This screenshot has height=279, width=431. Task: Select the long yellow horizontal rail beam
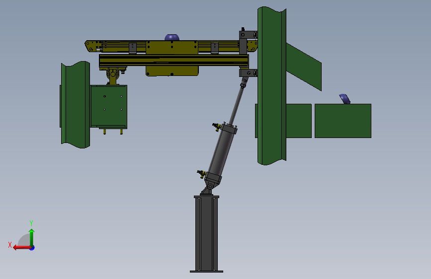[173, 61]
